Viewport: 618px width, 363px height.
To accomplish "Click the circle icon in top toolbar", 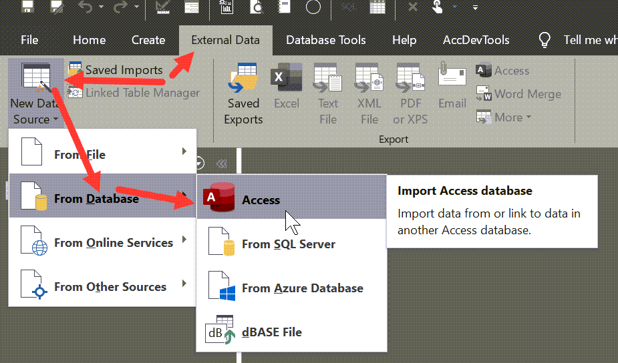I will (313, 7).
